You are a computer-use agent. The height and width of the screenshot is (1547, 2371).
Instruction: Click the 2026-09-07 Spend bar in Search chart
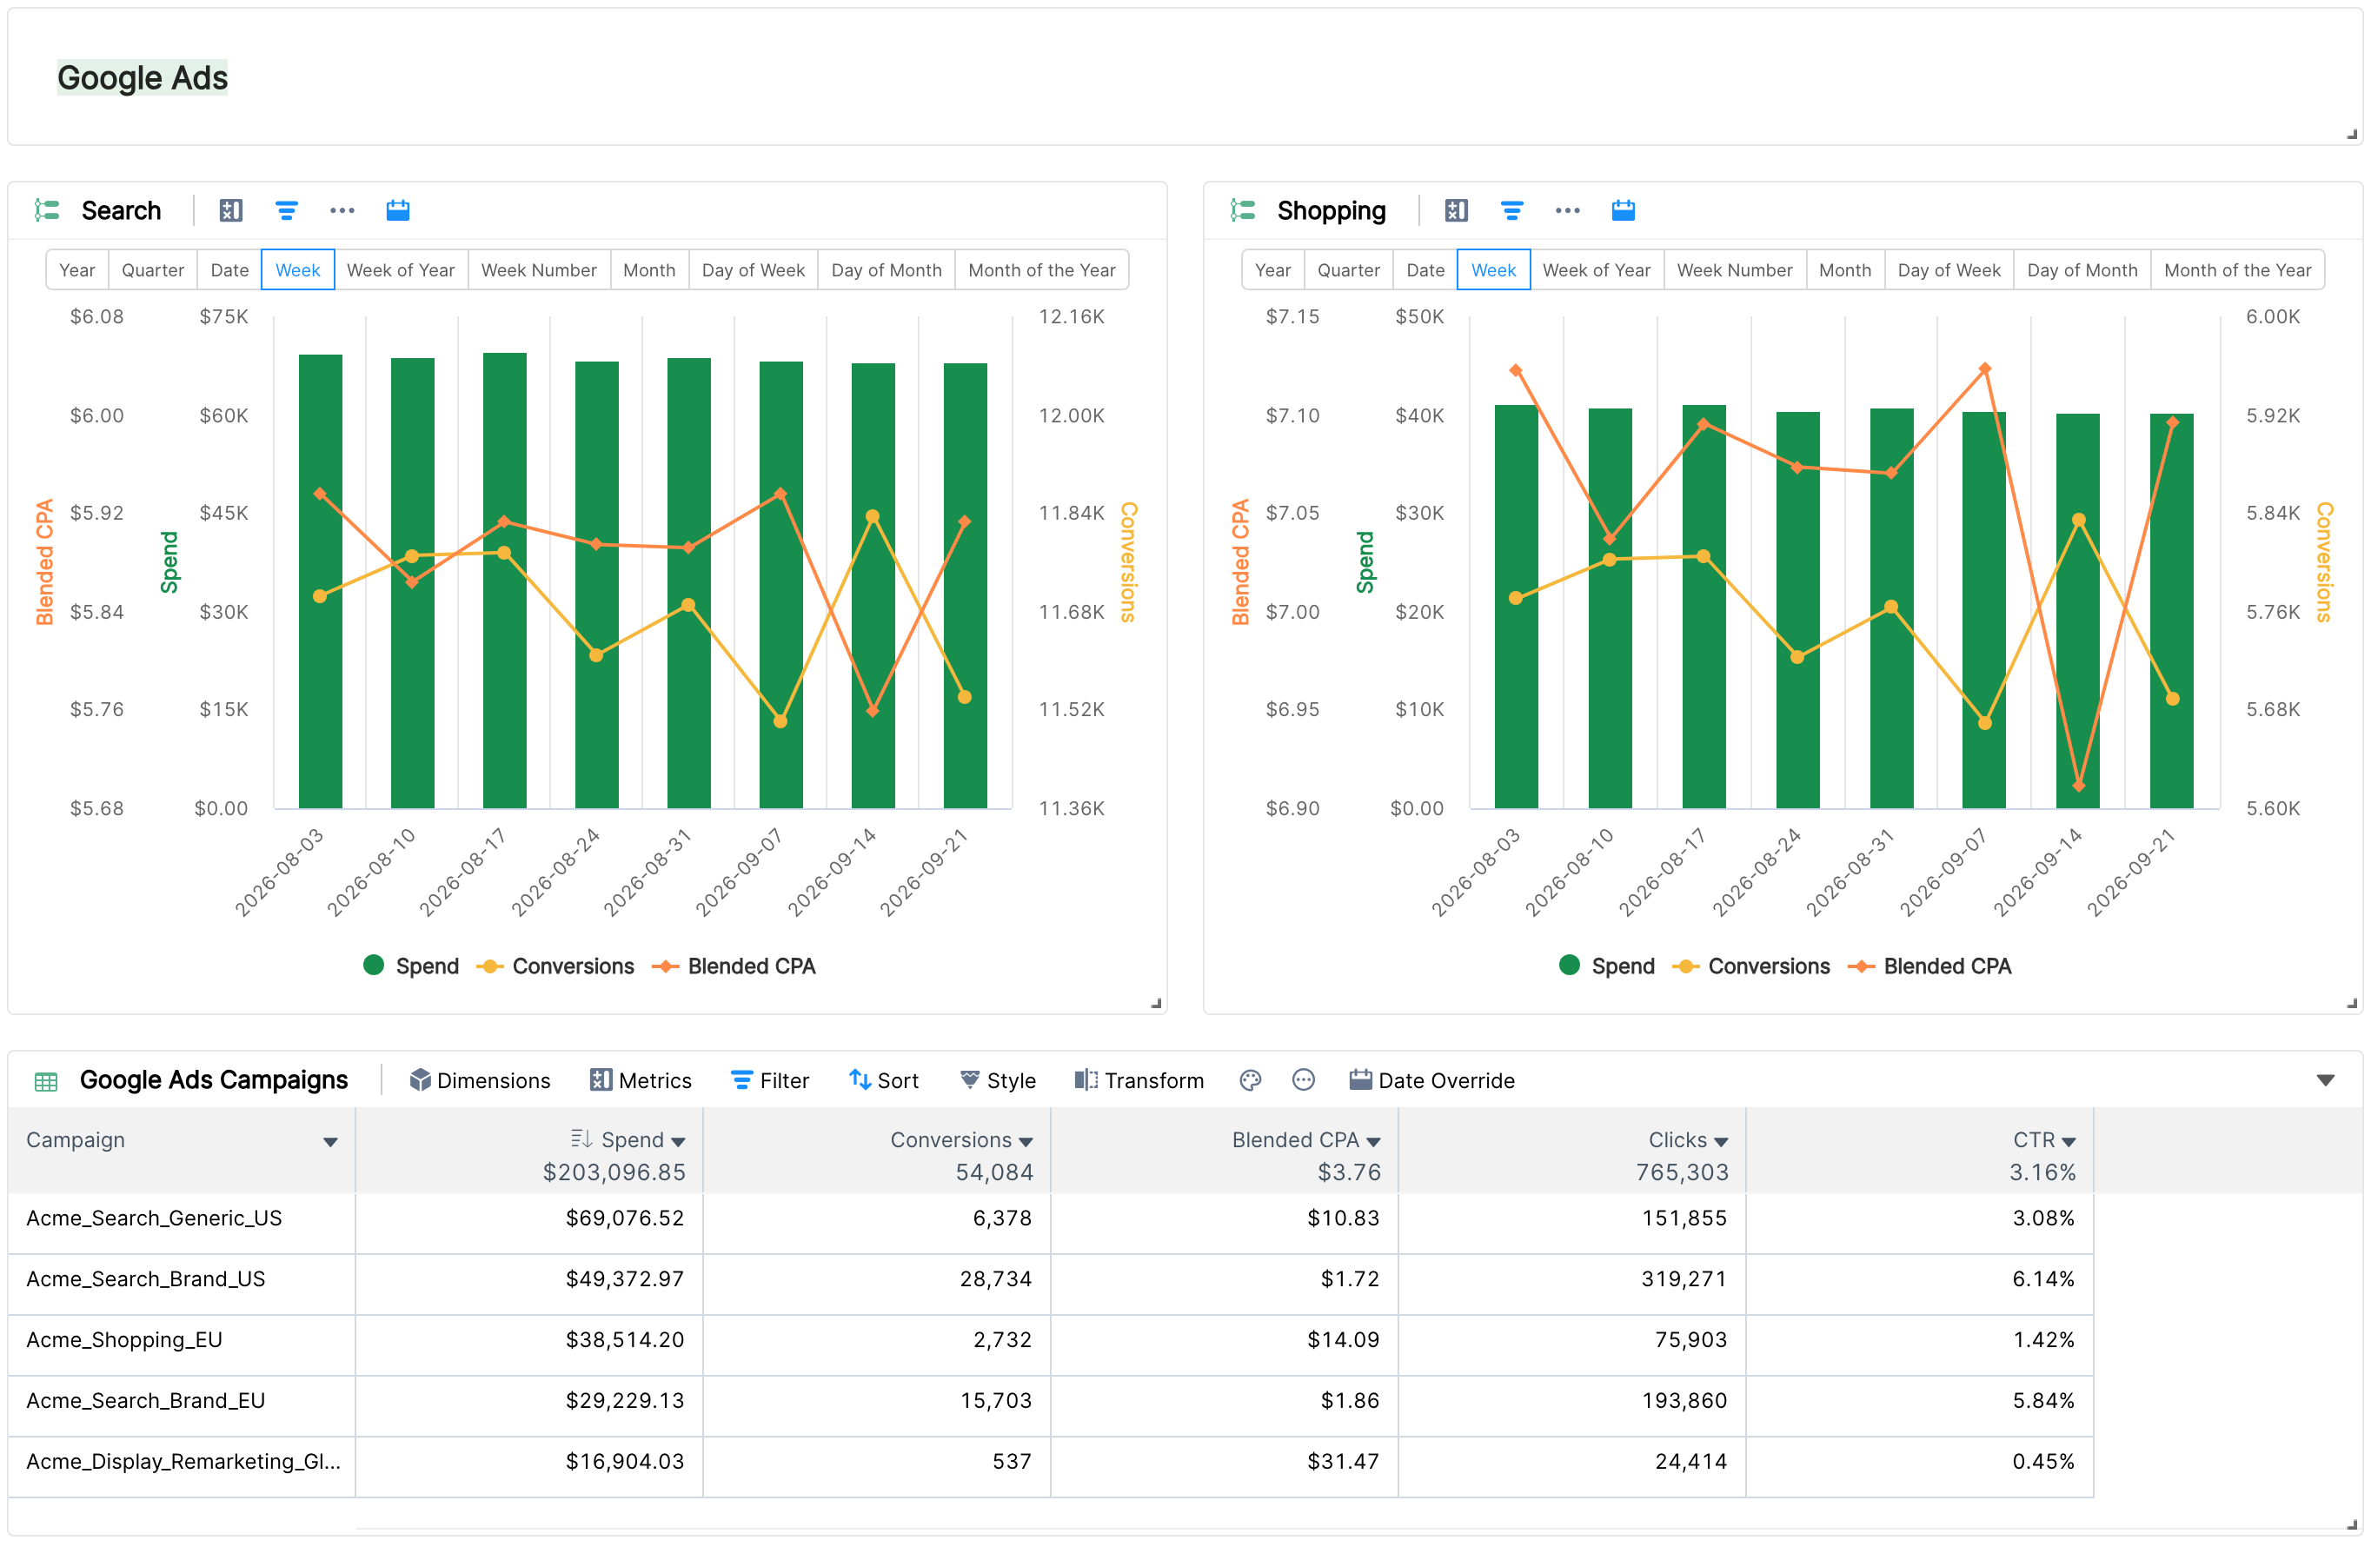coord(780,585)
